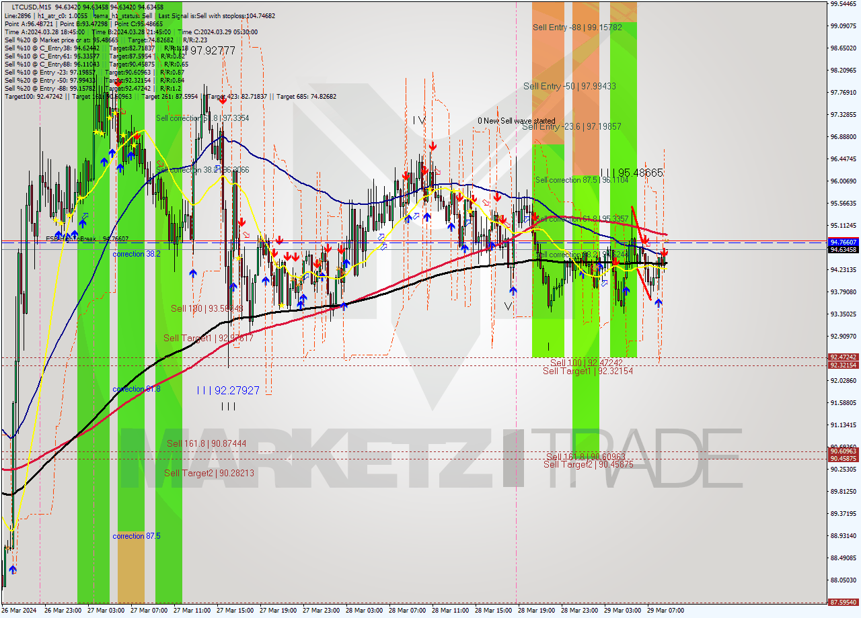Image resolution: width=861 pixels, height=618 pixels.
Task: Click the 93.79080 price axis value
Action: [x=844, y=292]
